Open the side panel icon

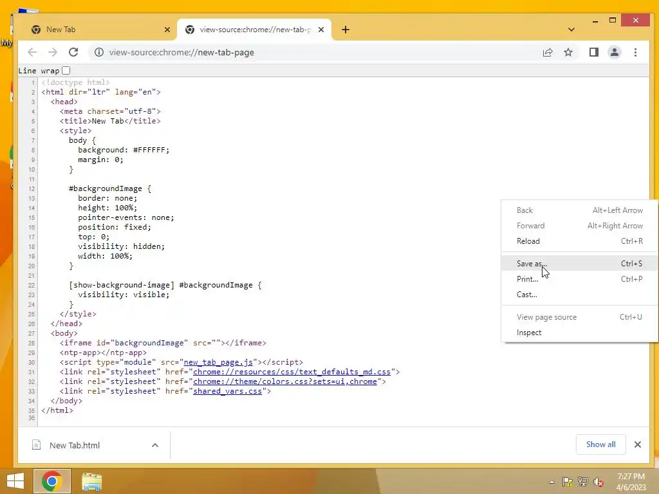pos(593,53)
